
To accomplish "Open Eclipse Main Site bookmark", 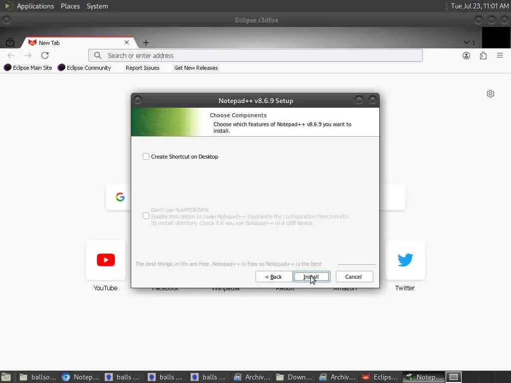I will (28, 68).
